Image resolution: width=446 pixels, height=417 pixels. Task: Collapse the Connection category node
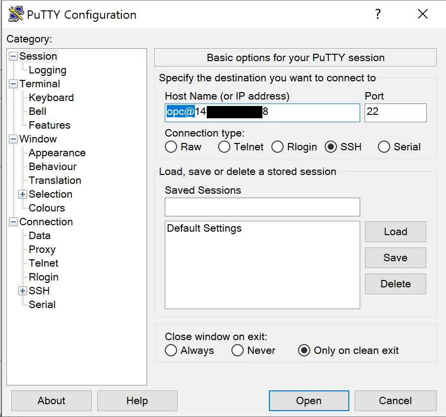(x=13, y=222)
